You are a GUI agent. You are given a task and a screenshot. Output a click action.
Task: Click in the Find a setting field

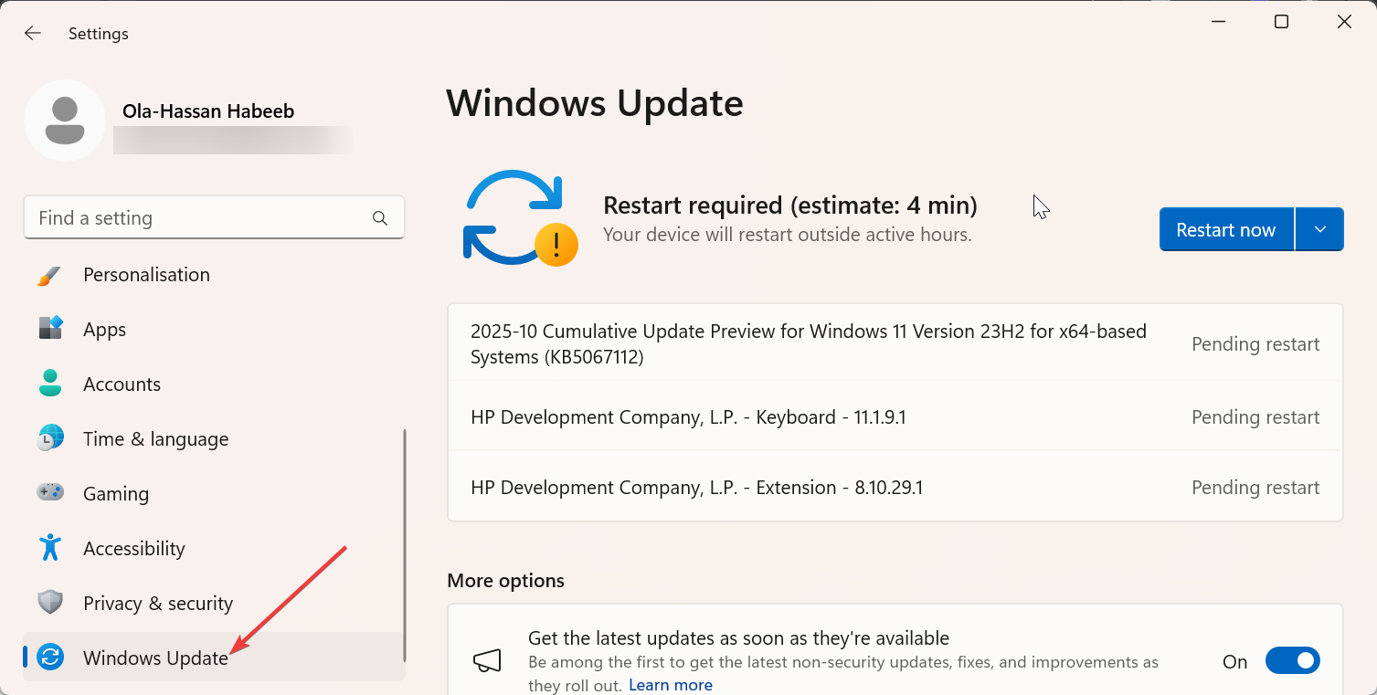pyautogui.click(x=201, y=218)
